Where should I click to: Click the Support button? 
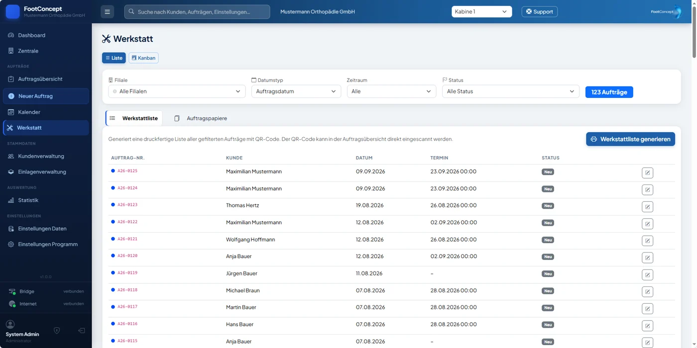pos(540,11)
